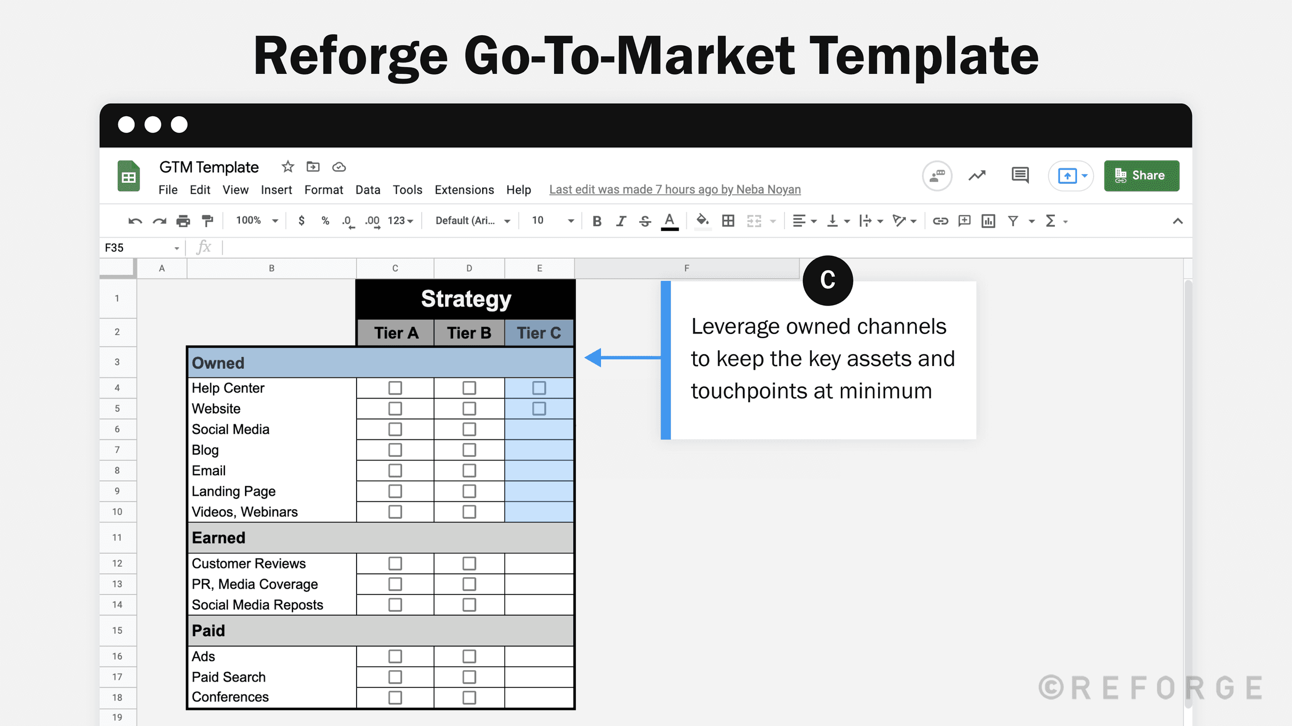Screen dimensions: 1292x726
Task: Select the paint format tool
Action: pos(207,220)
